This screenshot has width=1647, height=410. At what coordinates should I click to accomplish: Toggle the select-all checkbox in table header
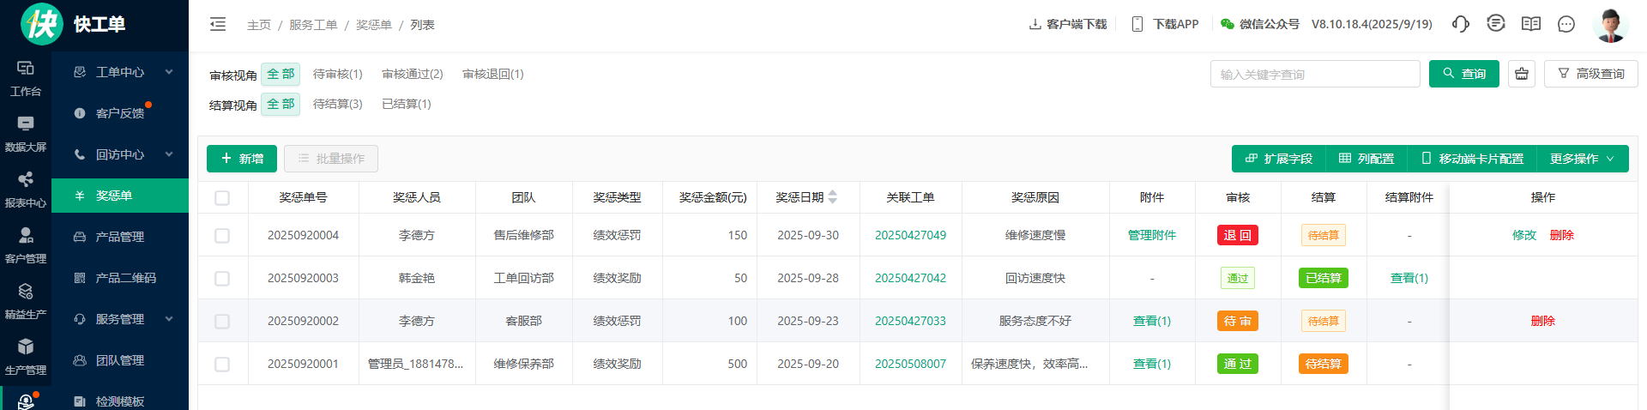click(x=222, y=198)
